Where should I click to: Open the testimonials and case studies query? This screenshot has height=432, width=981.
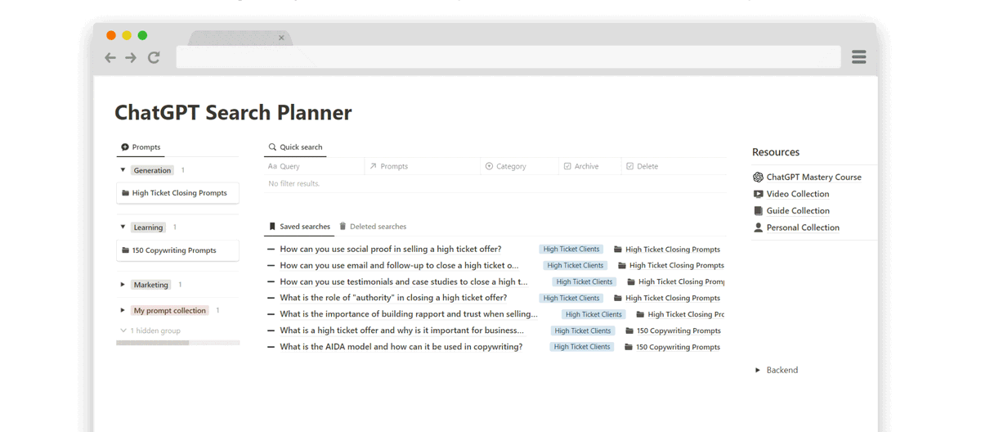[x=404, y=281]
